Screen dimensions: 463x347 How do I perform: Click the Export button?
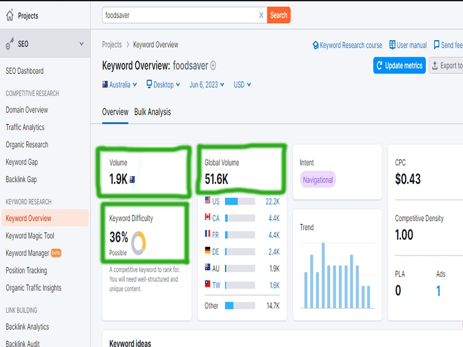446,66
